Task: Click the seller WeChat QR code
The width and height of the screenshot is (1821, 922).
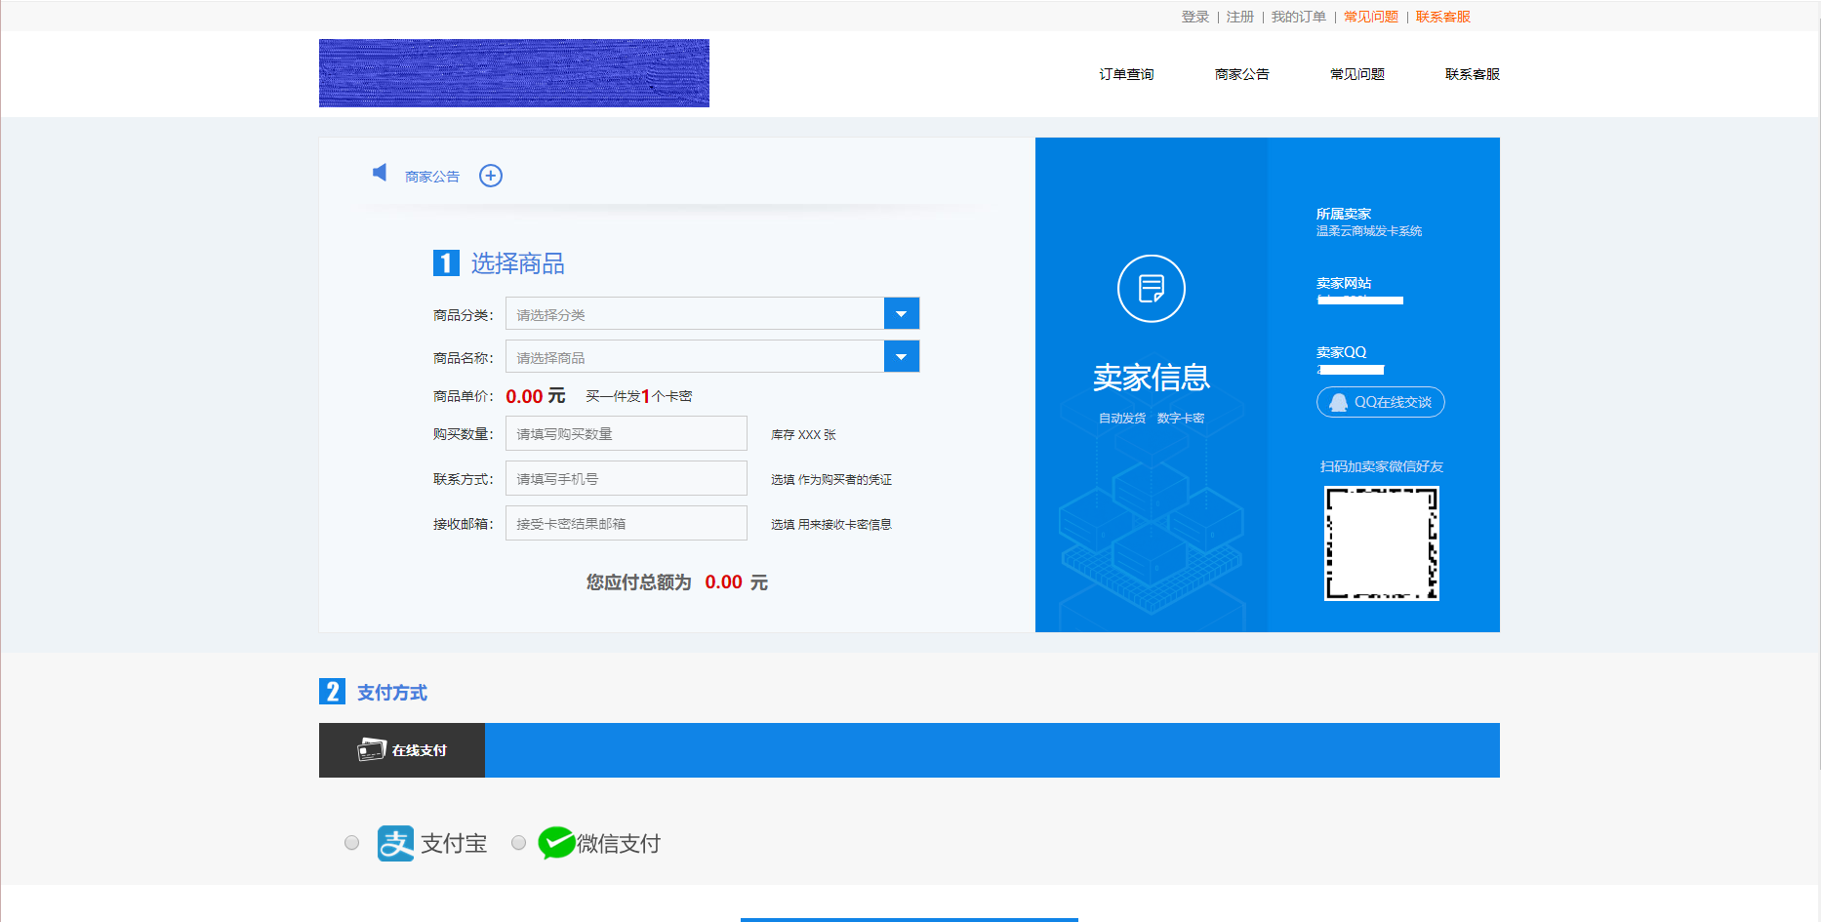Action: click(x=1380, y=543)
